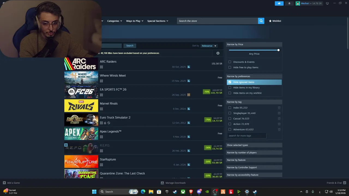Open NVIDIA app in the taskbar
349x196 pixels.
[207, 192]
